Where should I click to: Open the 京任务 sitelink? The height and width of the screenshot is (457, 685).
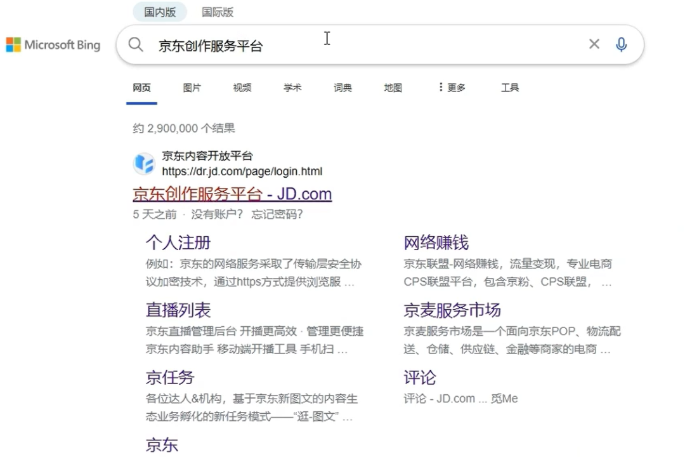tap(170, 377)
